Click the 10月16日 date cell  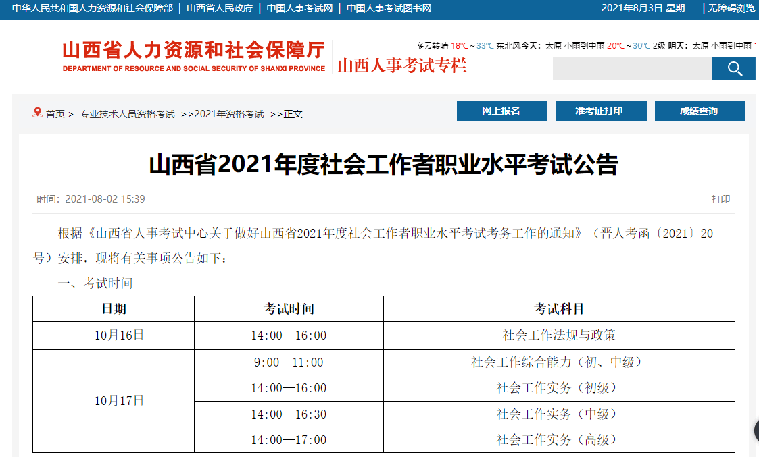pyautogui.click(x=114, y=335)
